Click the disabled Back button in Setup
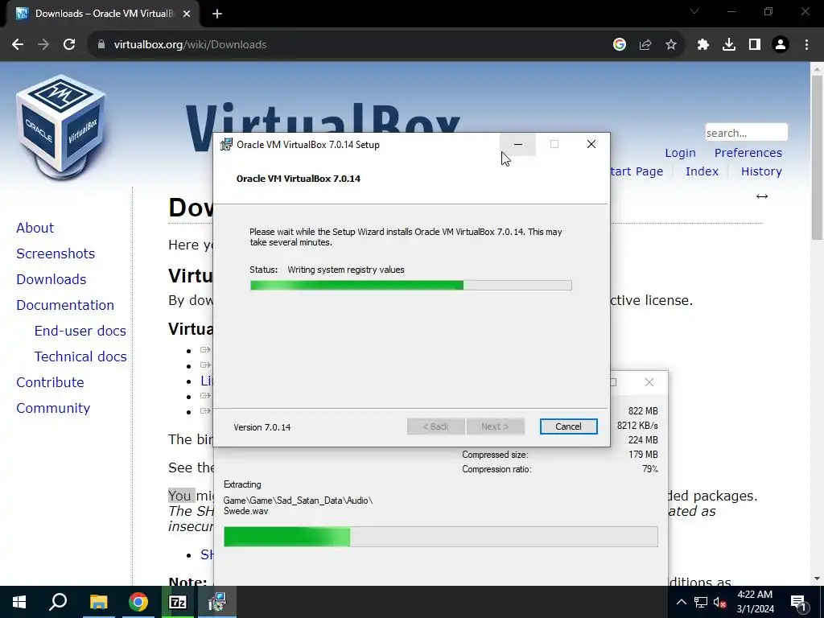Viewport: 824px width, 618px height. pyautogui.click(x=435, y=426)
